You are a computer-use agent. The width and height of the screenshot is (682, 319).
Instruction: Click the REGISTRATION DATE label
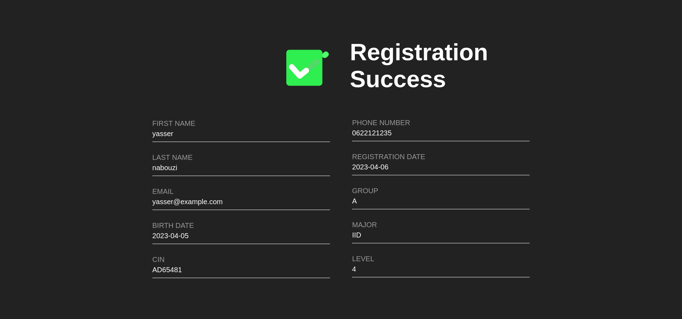388,157
